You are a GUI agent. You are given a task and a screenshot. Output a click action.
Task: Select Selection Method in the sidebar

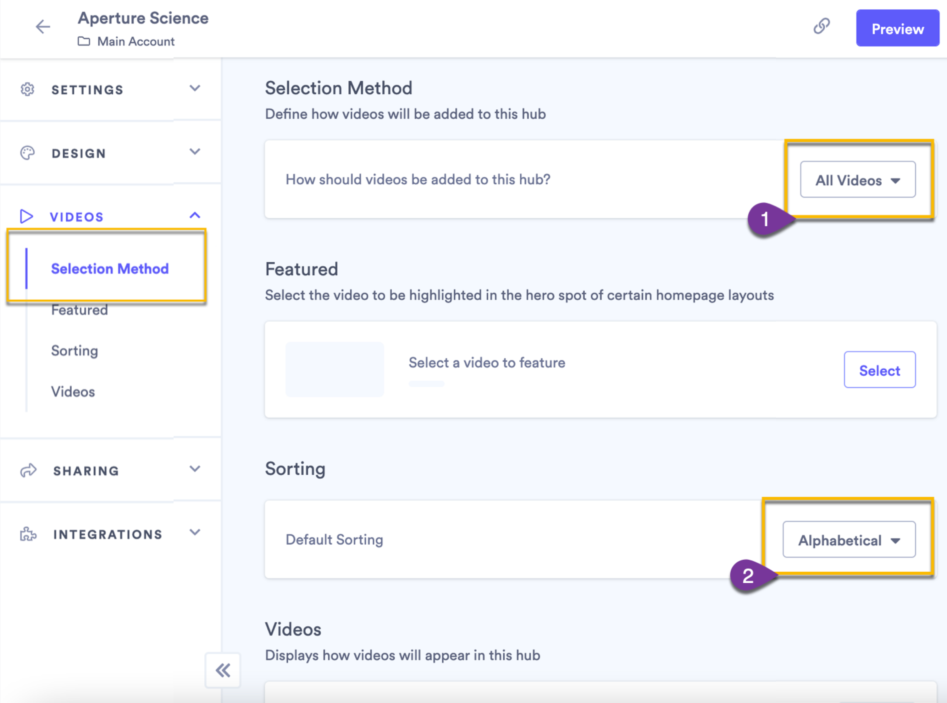110,269
